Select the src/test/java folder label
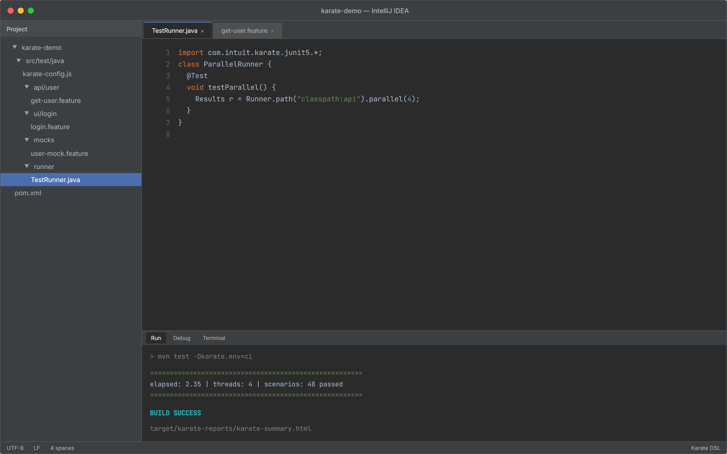The height and width of the screenshot is (454, 727). pyautogui.click(x=45, y=61)
